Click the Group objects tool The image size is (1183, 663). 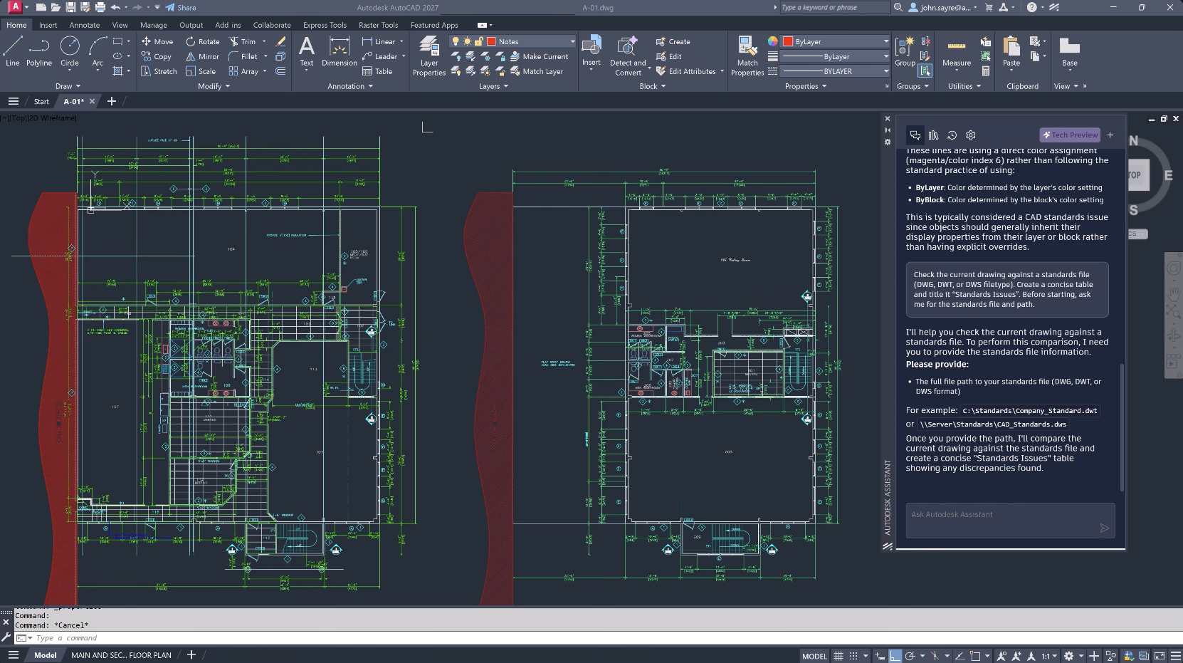tap(905, 51)
